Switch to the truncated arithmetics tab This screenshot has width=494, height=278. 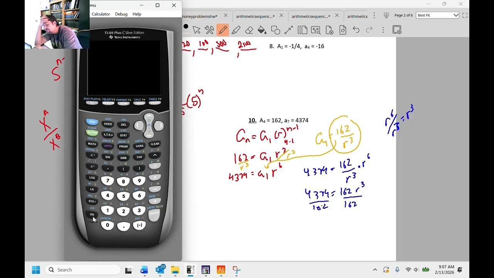(x=357, y=16)
